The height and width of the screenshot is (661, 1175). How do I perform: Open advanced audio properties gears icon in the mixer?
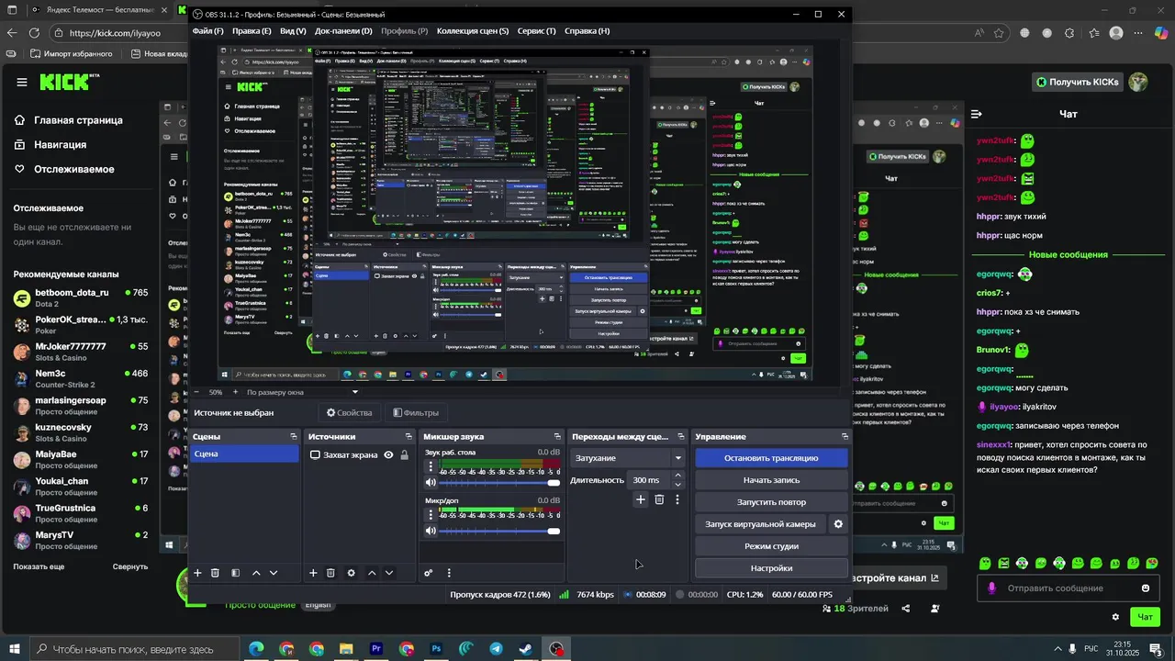click(428, 573)
